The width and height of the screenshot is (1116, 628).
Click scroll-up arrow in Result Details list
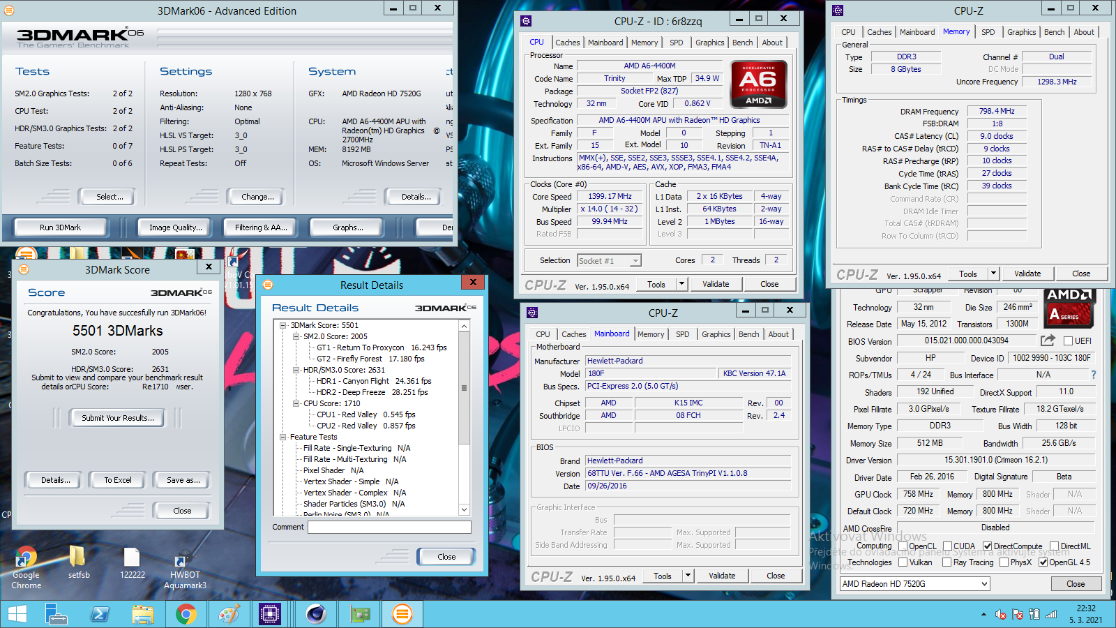(465, 326)
